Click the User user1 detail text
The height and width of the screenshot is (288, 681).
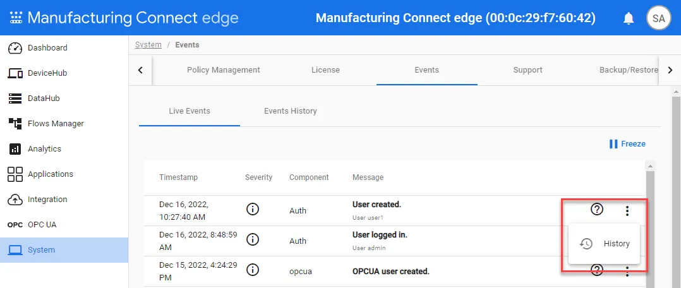click(x=368, y=218)
